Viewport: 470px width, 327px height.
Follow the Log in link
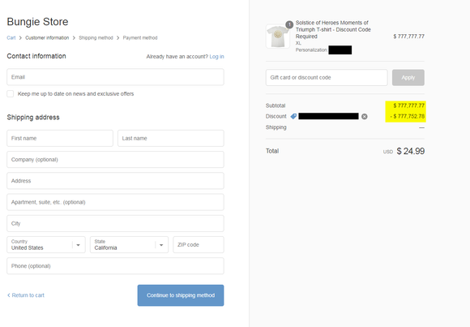216,57
